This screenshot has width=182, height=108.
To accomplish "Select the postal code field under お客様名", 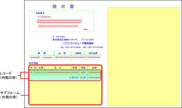I will pos(44,17).
